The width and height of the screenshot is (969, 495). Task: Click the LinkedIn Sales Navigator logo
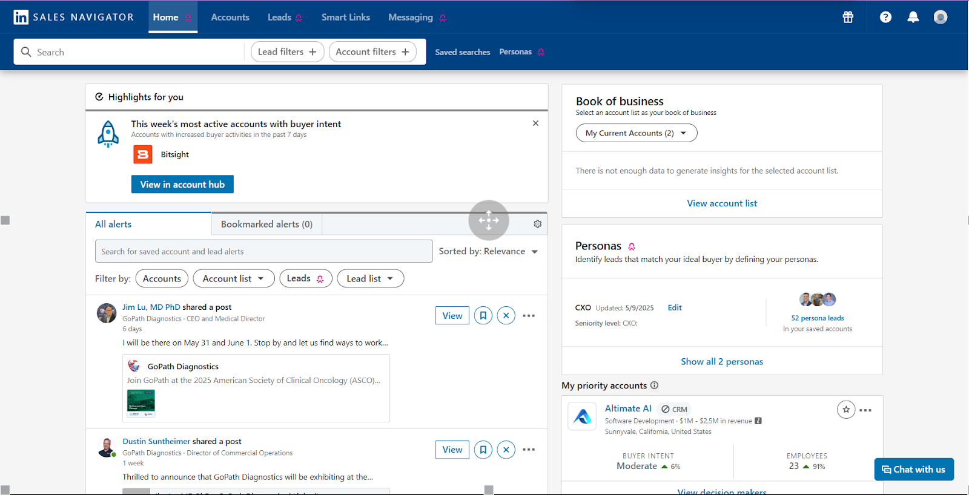(x=74, y=17)
